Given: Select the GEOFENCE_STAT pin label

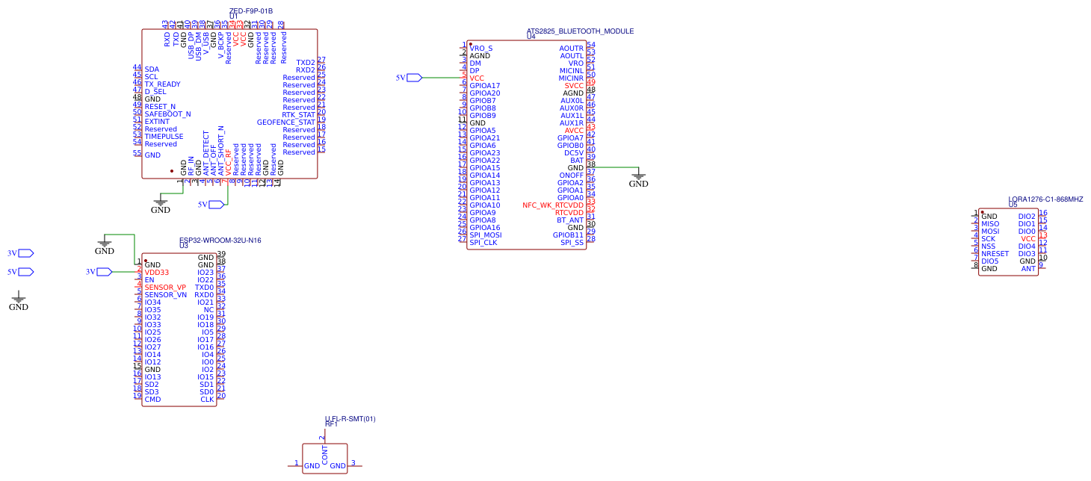Looking at the screenshot, I should point(286,122).
